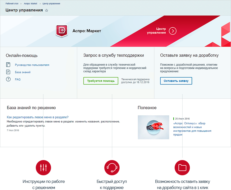The image size is (231, 190).
Task: Click the star icon beside the page title
Action: point(46,10)
